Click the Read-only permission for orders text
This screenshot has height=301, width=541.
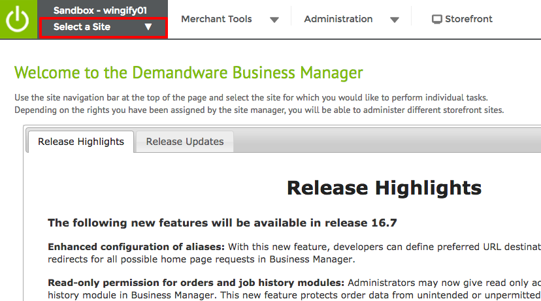196,283
